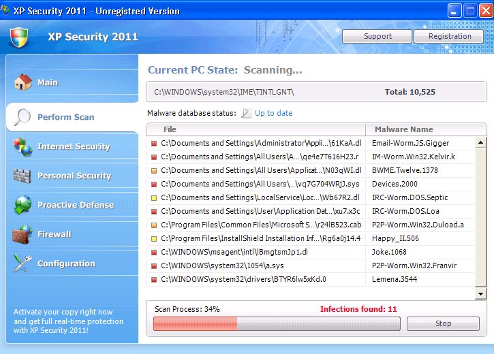Click the Internet Security globe icon
494x354 pixels.
tap(23, 146)
